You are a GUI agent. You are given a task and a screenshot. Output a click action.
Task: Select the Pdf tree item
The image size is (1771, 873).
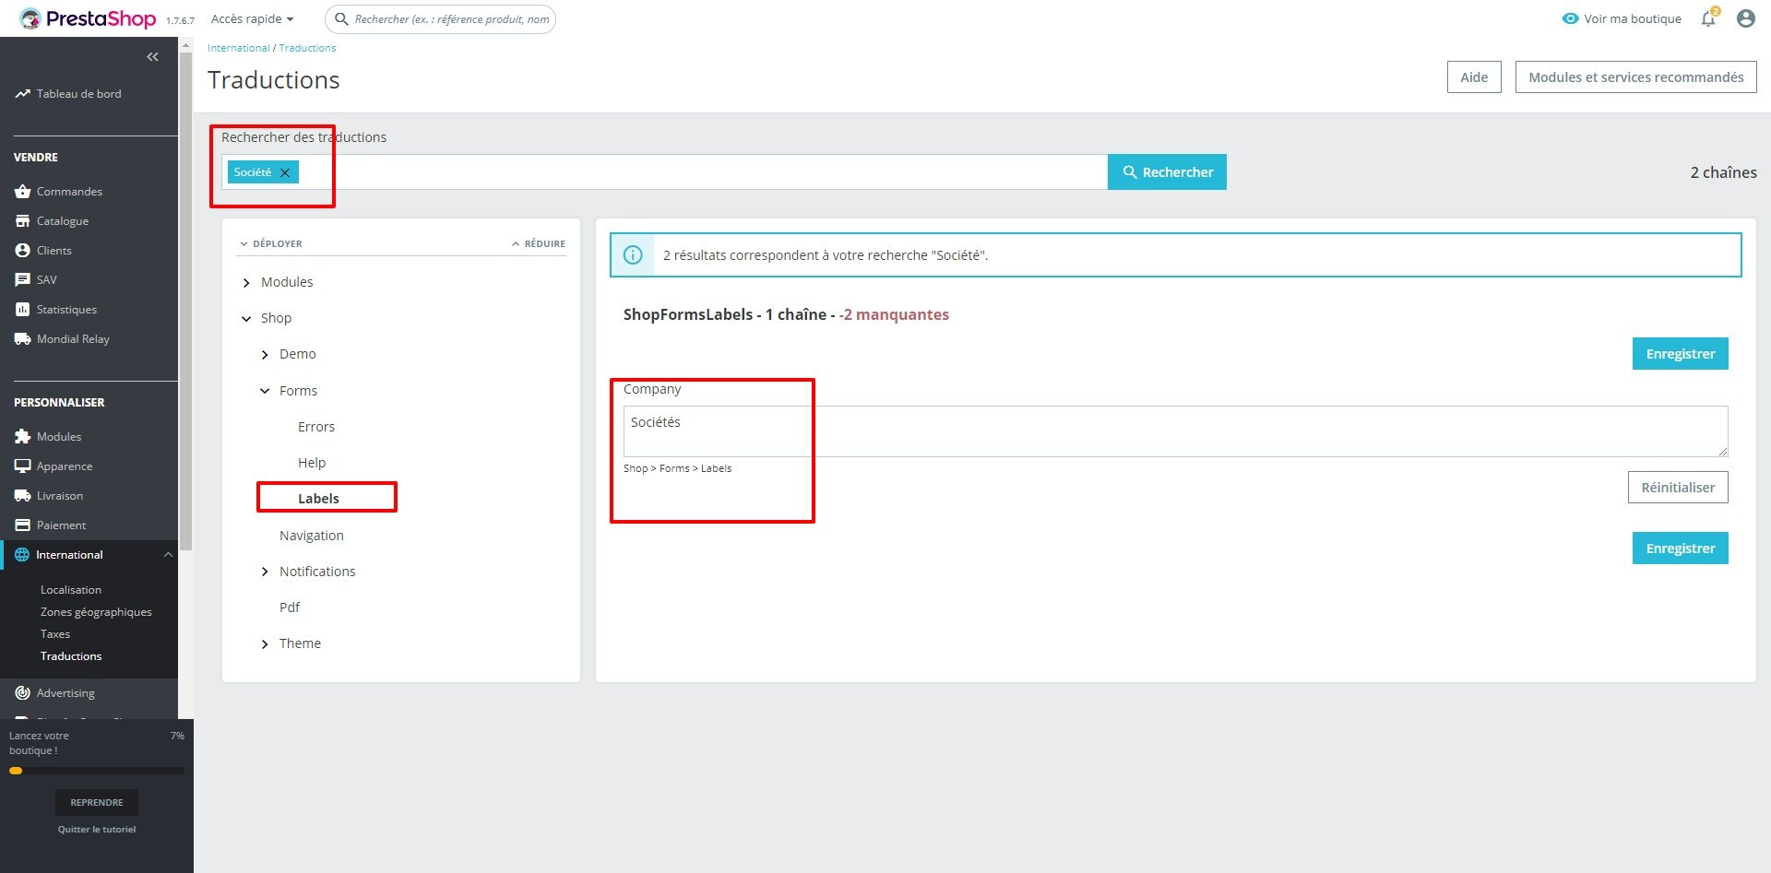pyautogui.click(x=290, y=608)
